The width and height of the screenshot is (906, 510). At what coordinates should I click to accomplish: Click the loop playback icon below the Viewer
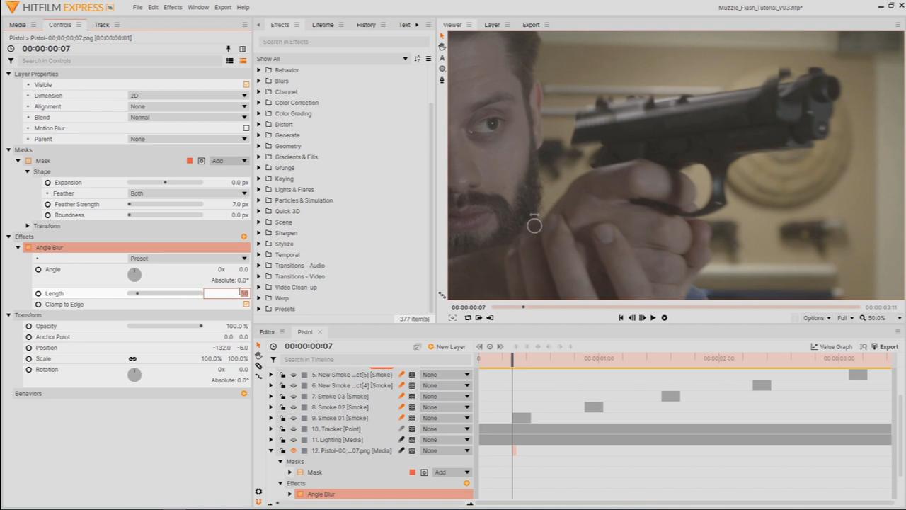click(x=468, y=318)
